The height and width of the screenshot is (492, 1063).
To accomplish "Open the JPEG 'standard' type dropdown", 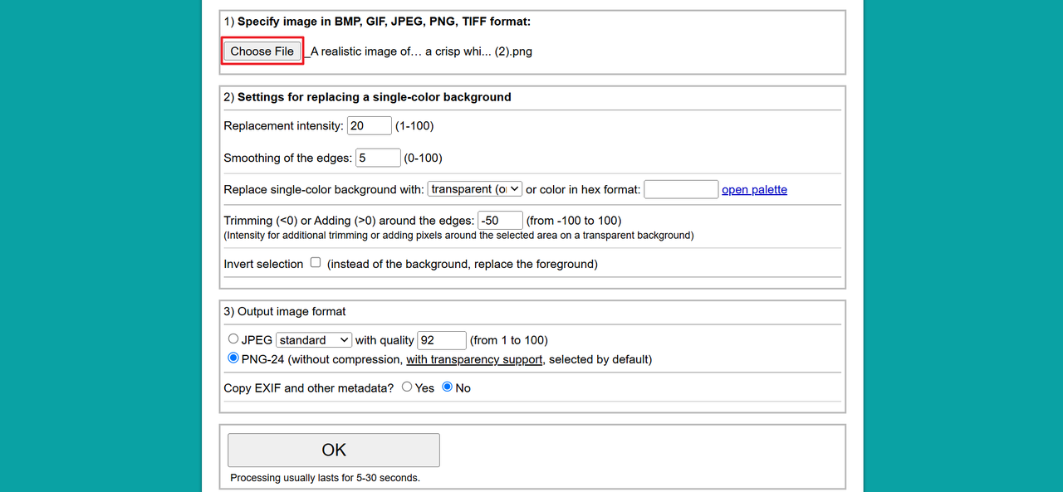I will (314, 340).
